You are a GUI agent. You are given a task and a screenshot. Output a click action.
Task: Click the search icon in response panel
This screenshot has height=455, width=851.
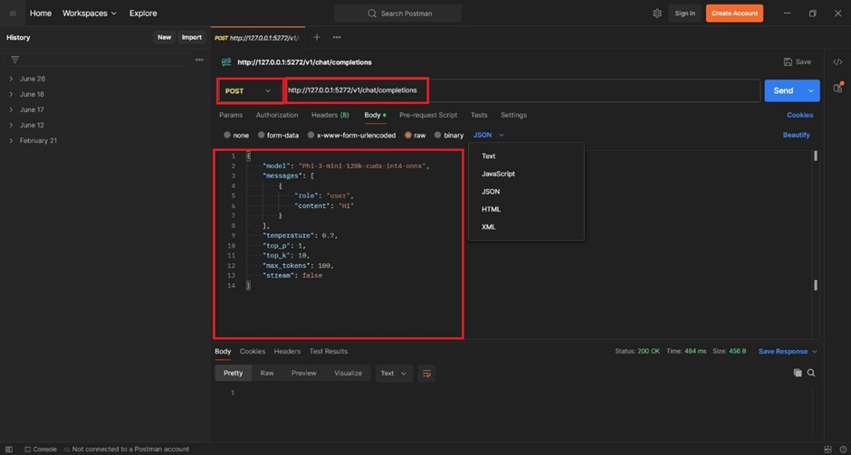(811, 373)
